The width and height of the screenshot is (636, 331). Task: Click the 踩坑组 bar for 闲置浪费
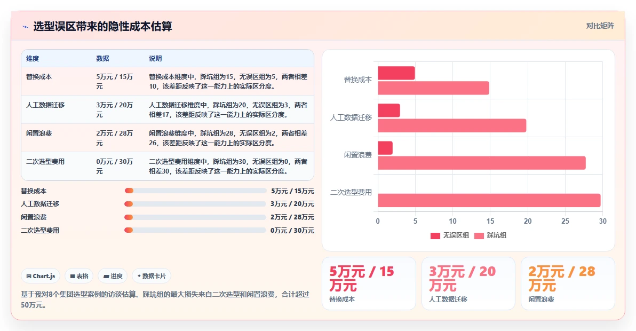coord(482,163)
